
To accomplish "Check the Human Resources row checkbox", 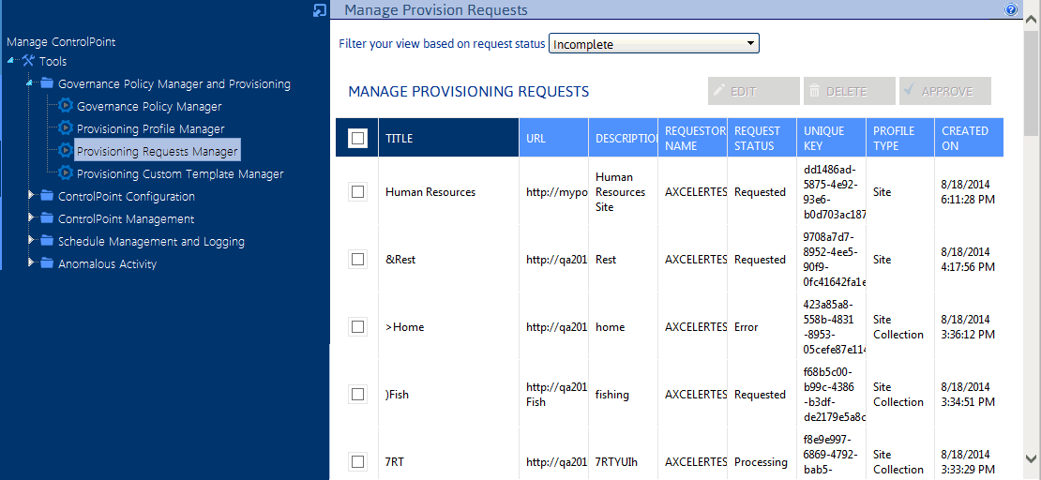I will click(x=357, y=192).
